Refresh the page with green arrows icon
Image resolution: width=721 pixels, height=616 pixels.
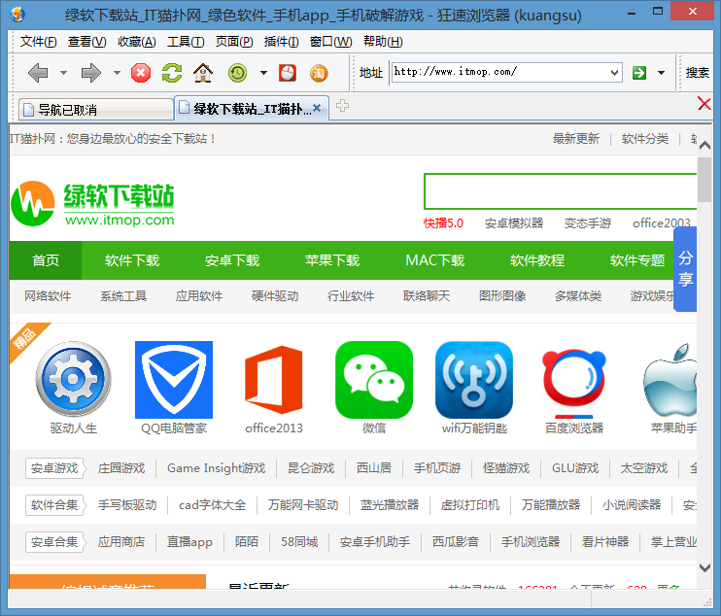[x=172, y=73]
